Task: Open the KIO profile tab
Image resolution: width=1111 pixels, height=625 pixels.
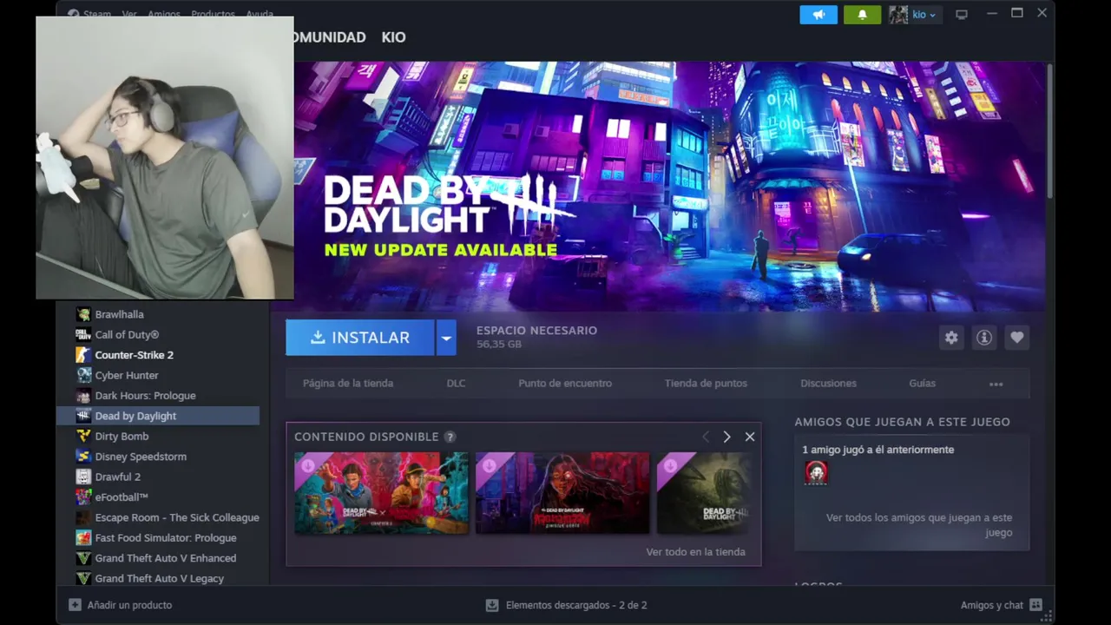Action: click(393, 37)
